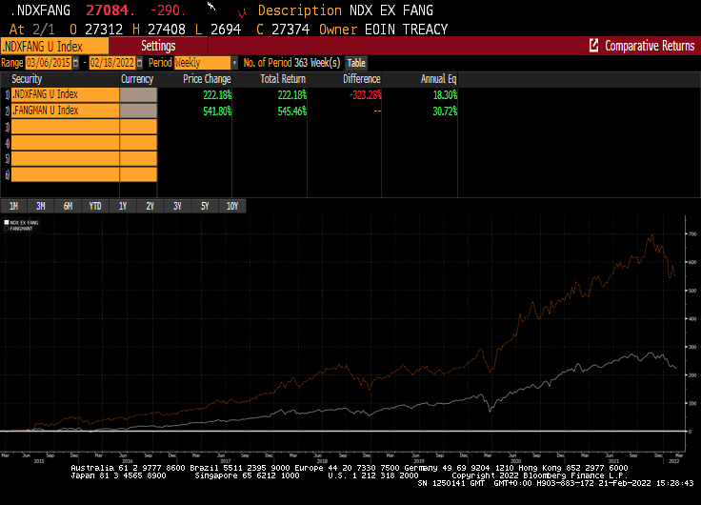Open the start date calendar picker
The width and height of the screenshot is (701, 505).
(x=76, y=62)
